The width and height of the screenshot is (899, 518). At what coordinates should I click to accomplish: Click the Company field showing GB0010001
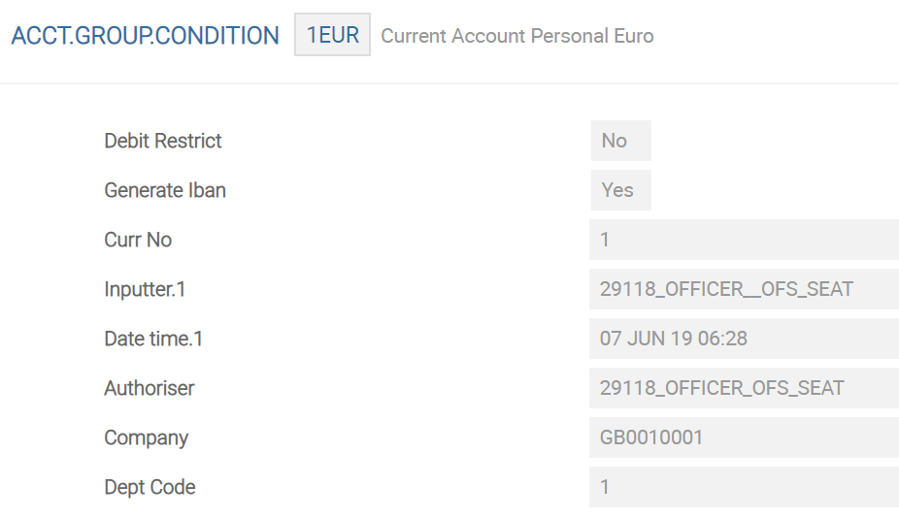743,437
